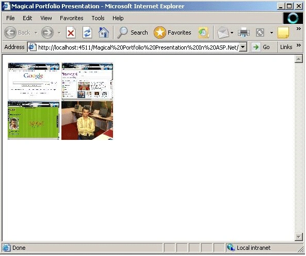Click the Links toolbar label
This screenshot has width=306, height=256.
tap(286, 47)
